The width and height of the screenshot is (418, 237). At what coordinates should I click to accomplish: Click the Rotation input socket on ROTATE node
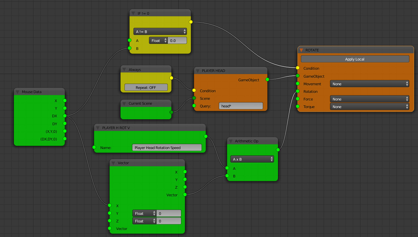(x=298, y=92)
